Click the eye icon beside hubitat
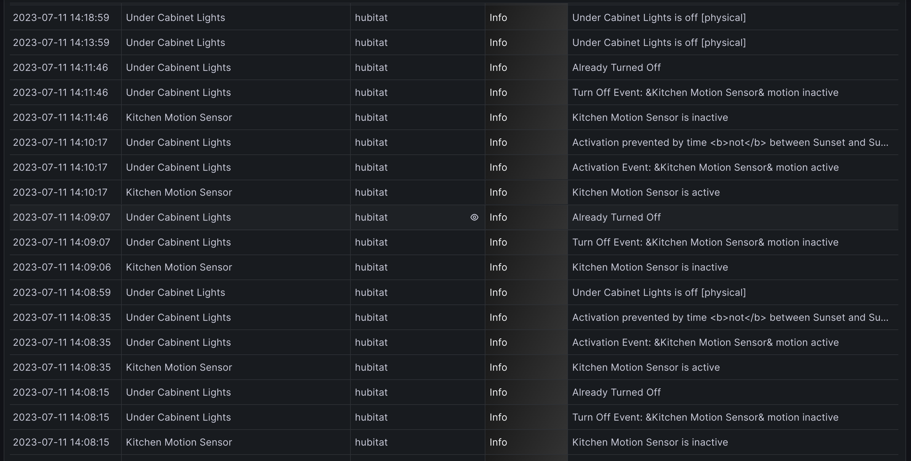 pyautogui.click(x=474, y=218)
